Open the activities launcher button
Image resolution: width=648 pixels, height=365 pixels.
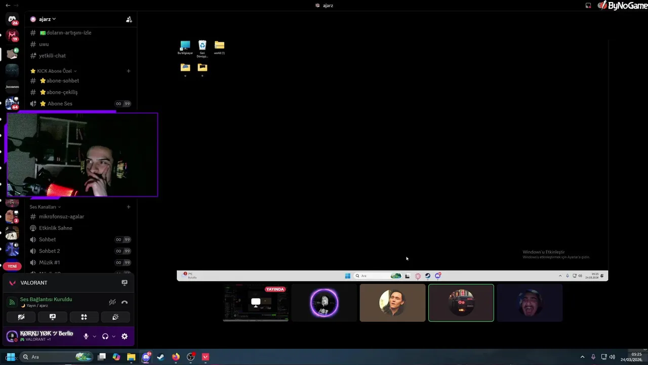pyautogui.click(x=84, y=317)
